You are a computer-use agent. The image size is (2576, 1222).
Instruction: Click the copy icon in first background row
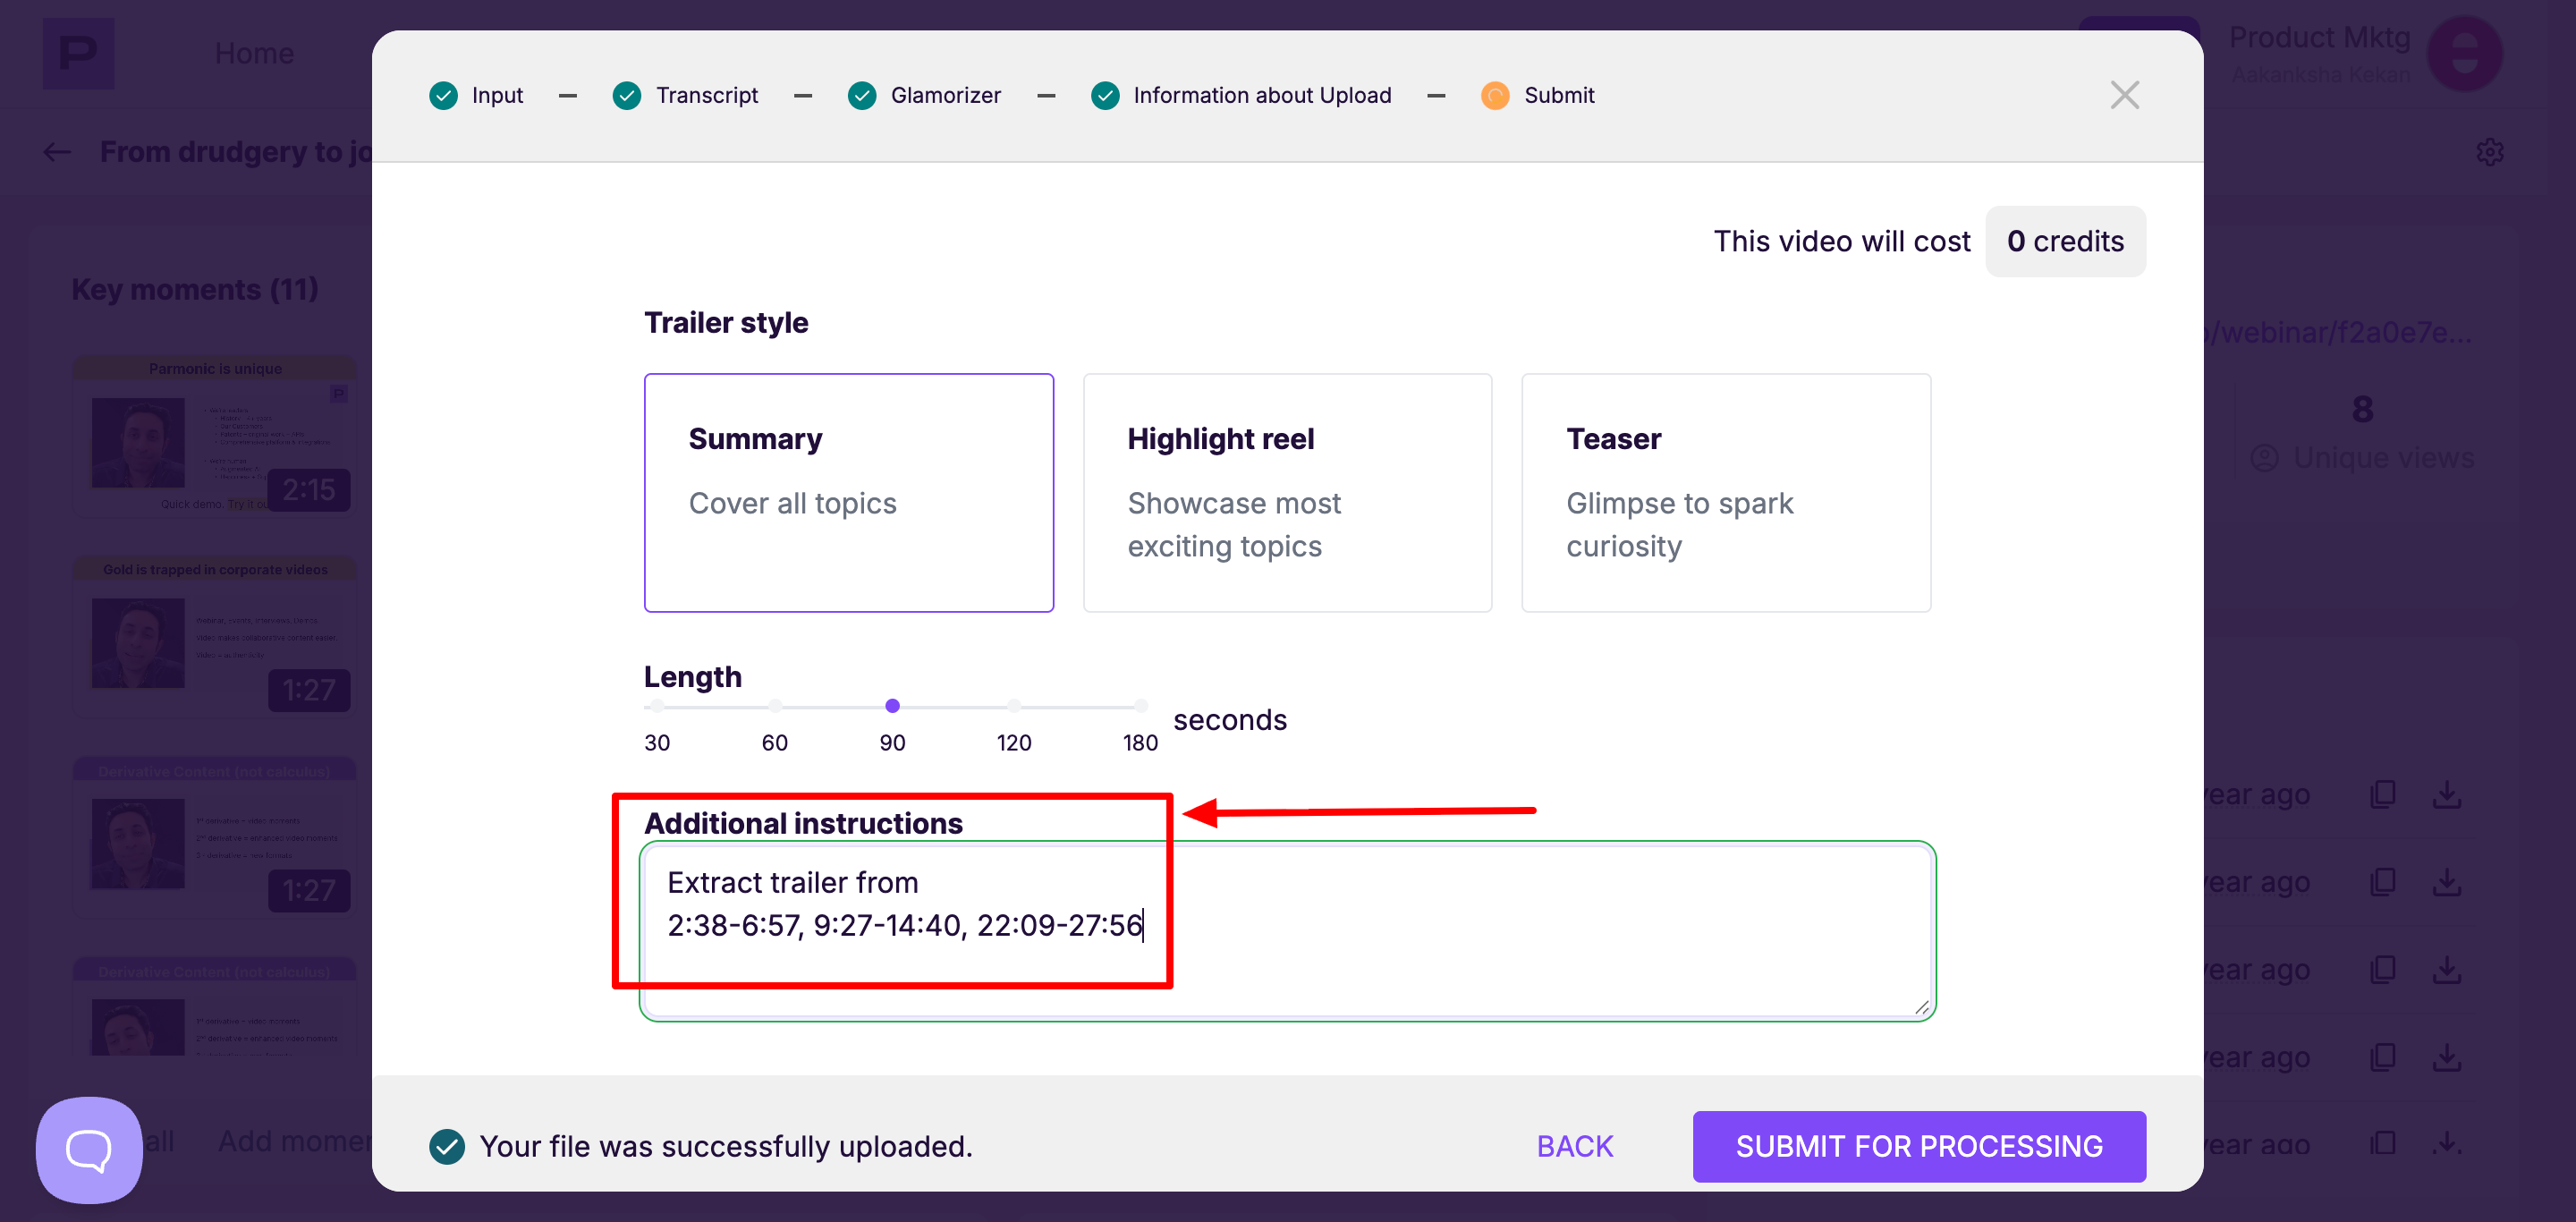2383,794
